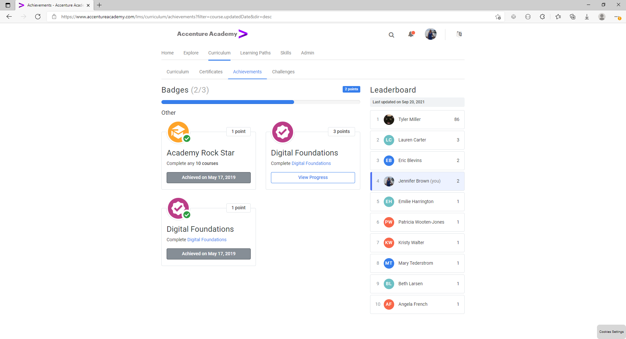The height and width of the screenshot is (339, 626).
Task: Open the browser favorites list icon
Action: pos(558,17)
